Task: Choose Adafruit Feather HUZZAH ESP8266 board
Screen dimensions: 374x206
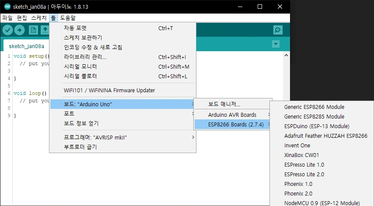Action: click(322, 136)
